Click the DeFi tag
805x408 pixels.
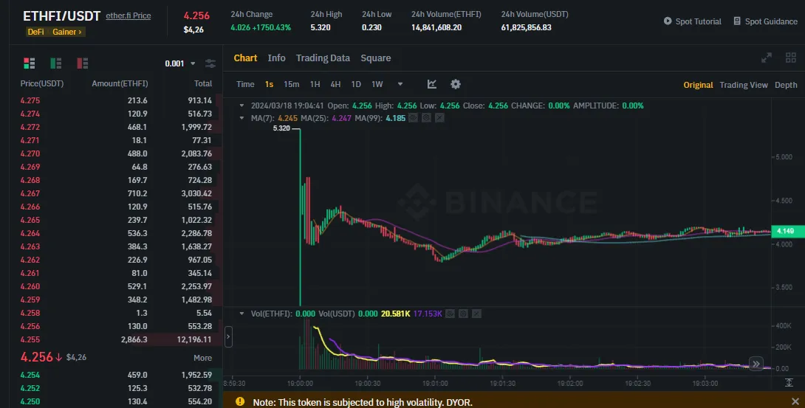(x=36, y=32)
